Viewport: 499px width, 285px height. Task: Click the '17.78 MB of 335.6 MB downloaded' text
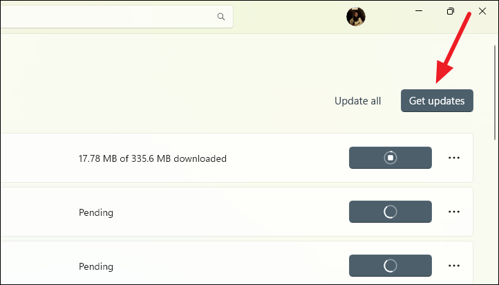[153, 158]
